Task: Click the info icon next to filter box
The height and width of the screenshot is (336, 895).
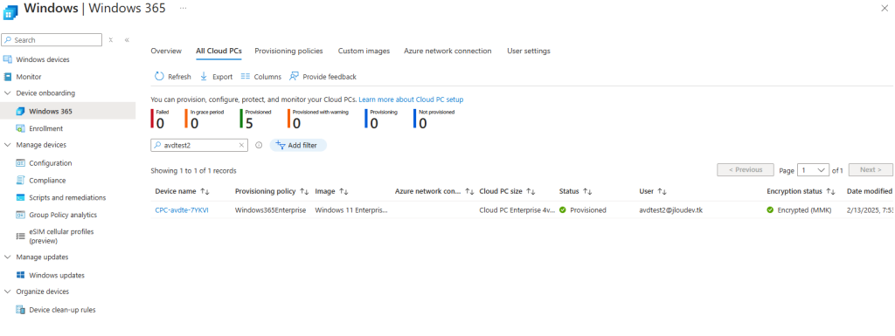Action: 259,145
